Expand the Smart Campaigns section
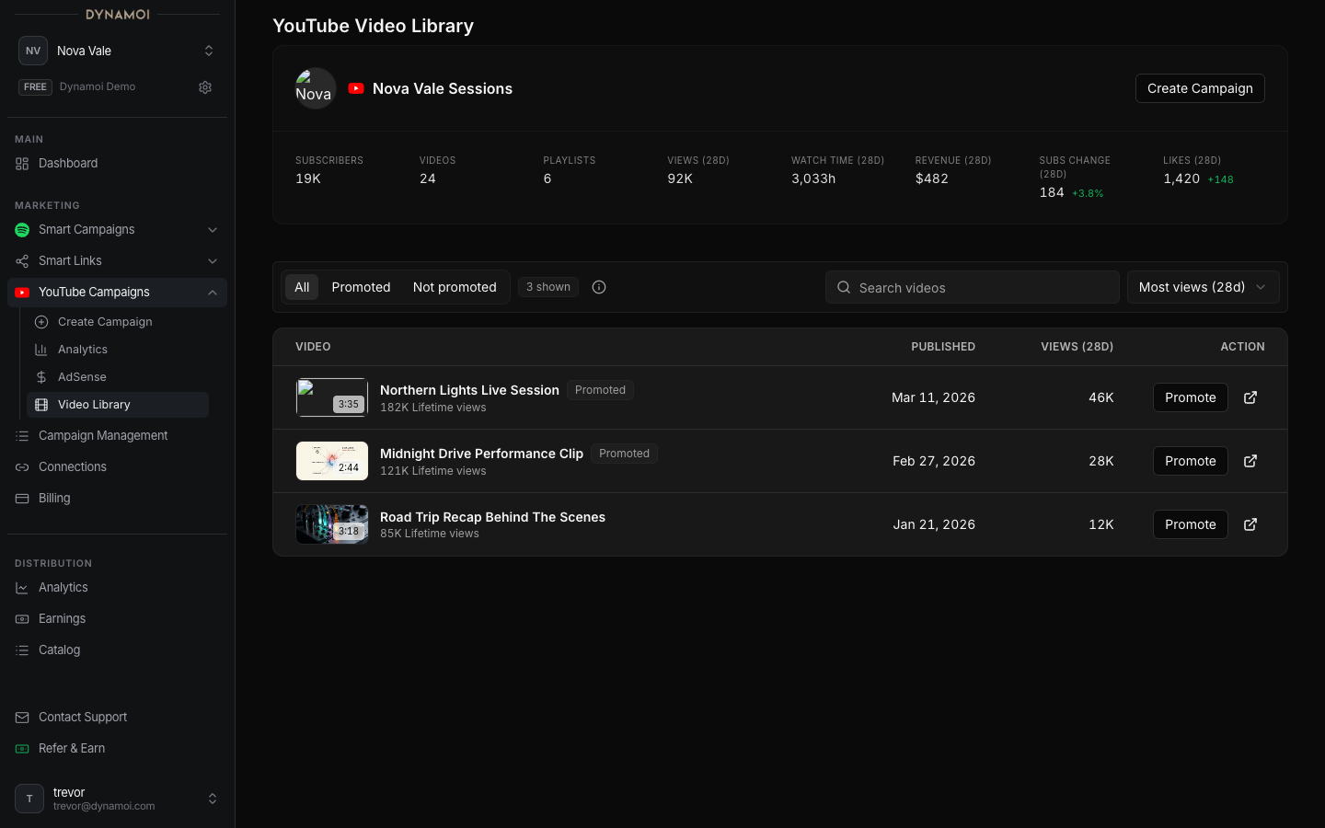The image size is (1325, 828). click(x=213, y=230)
